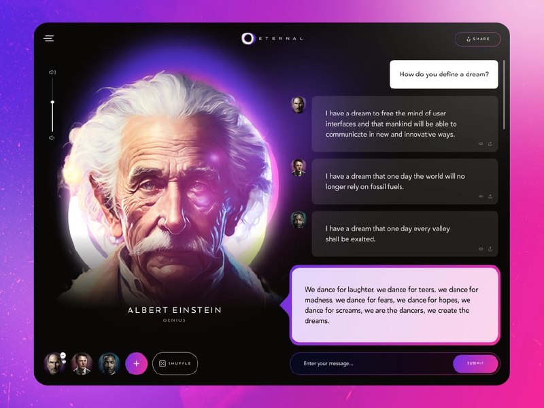Click the avatar beside the 'user interfaces' reply

(298, 105)
